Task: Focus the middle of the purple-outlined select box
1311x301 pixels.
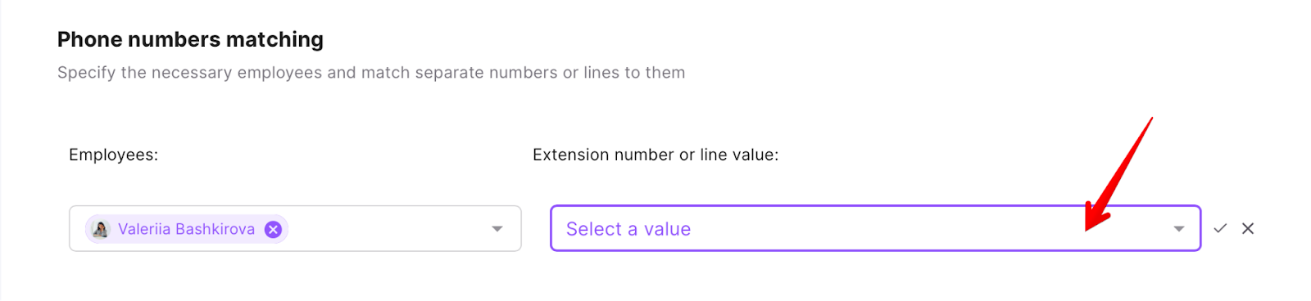Action: pos(875,228)
